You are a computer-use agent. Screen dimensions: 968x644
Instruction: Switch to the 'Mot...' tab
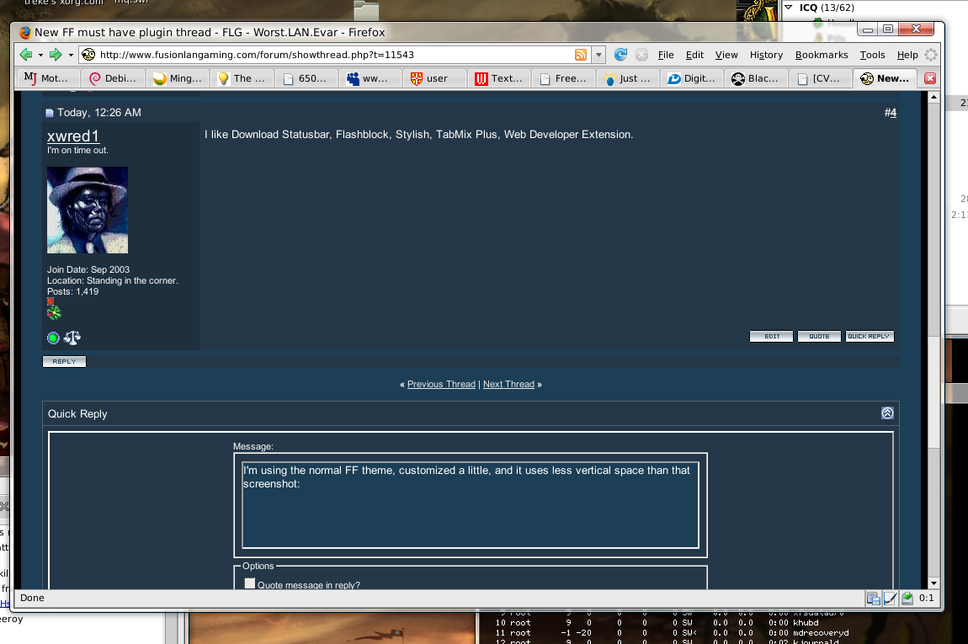[x=50, y=78]
